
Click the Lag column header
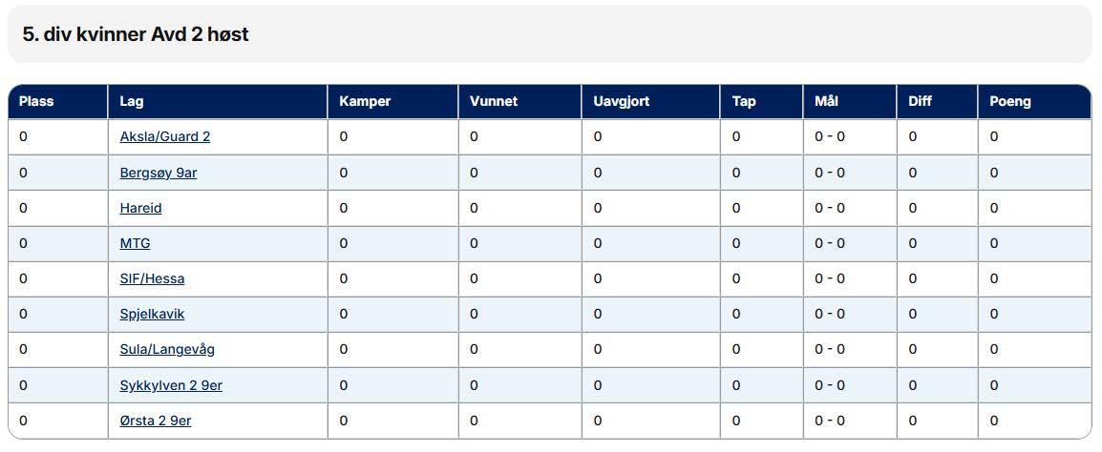click(x=132, y=101)
